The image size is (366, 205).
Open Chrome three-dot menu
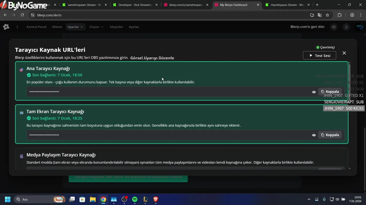pos(361,15)
